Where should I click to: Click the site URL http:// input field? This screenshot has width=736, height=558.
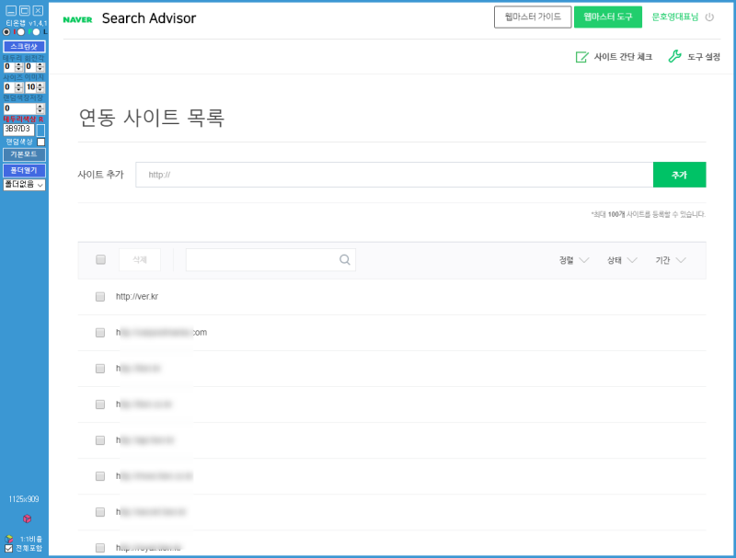tap(395, 175)
